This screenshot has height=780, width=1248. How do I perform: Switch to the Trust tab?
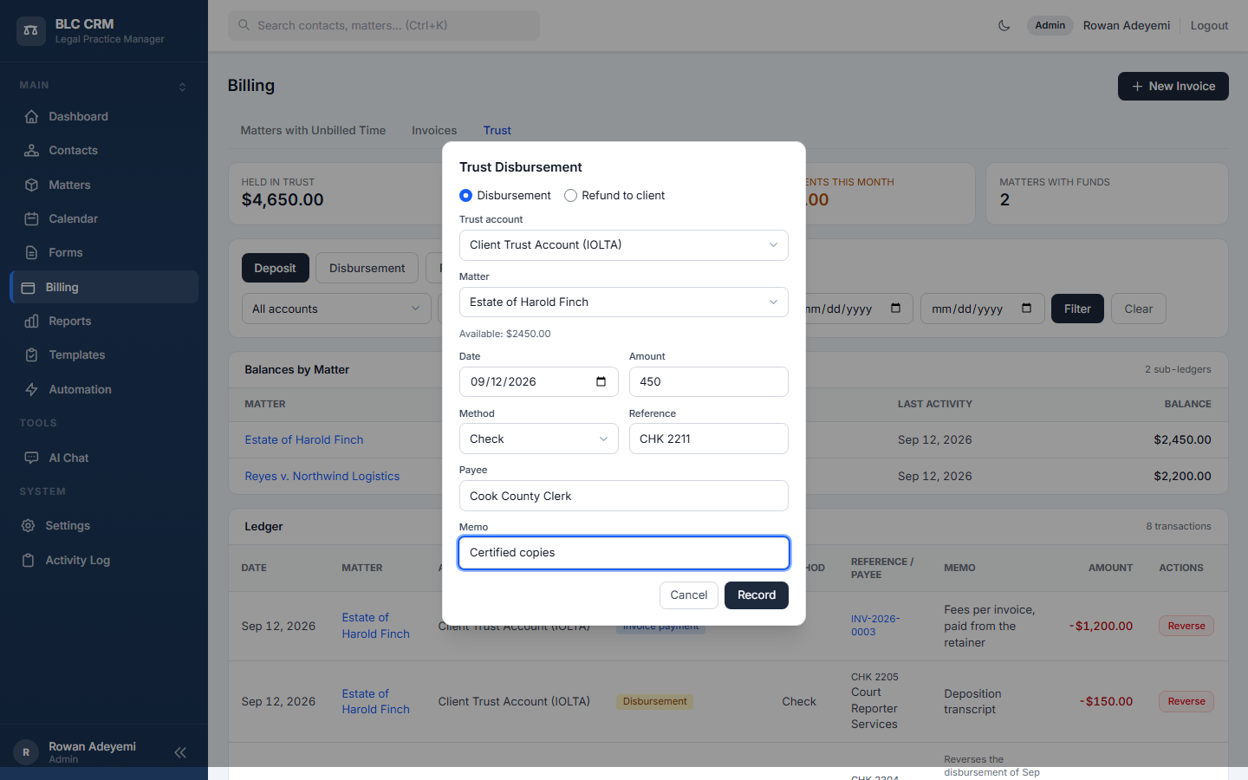[497, 130]
